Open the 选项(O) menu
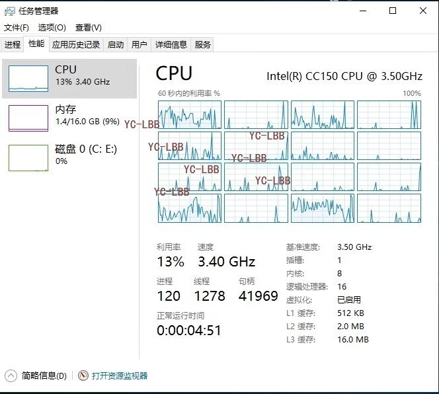Image resolution: width=439 pixels, height=394 pixels. point(52,28)
